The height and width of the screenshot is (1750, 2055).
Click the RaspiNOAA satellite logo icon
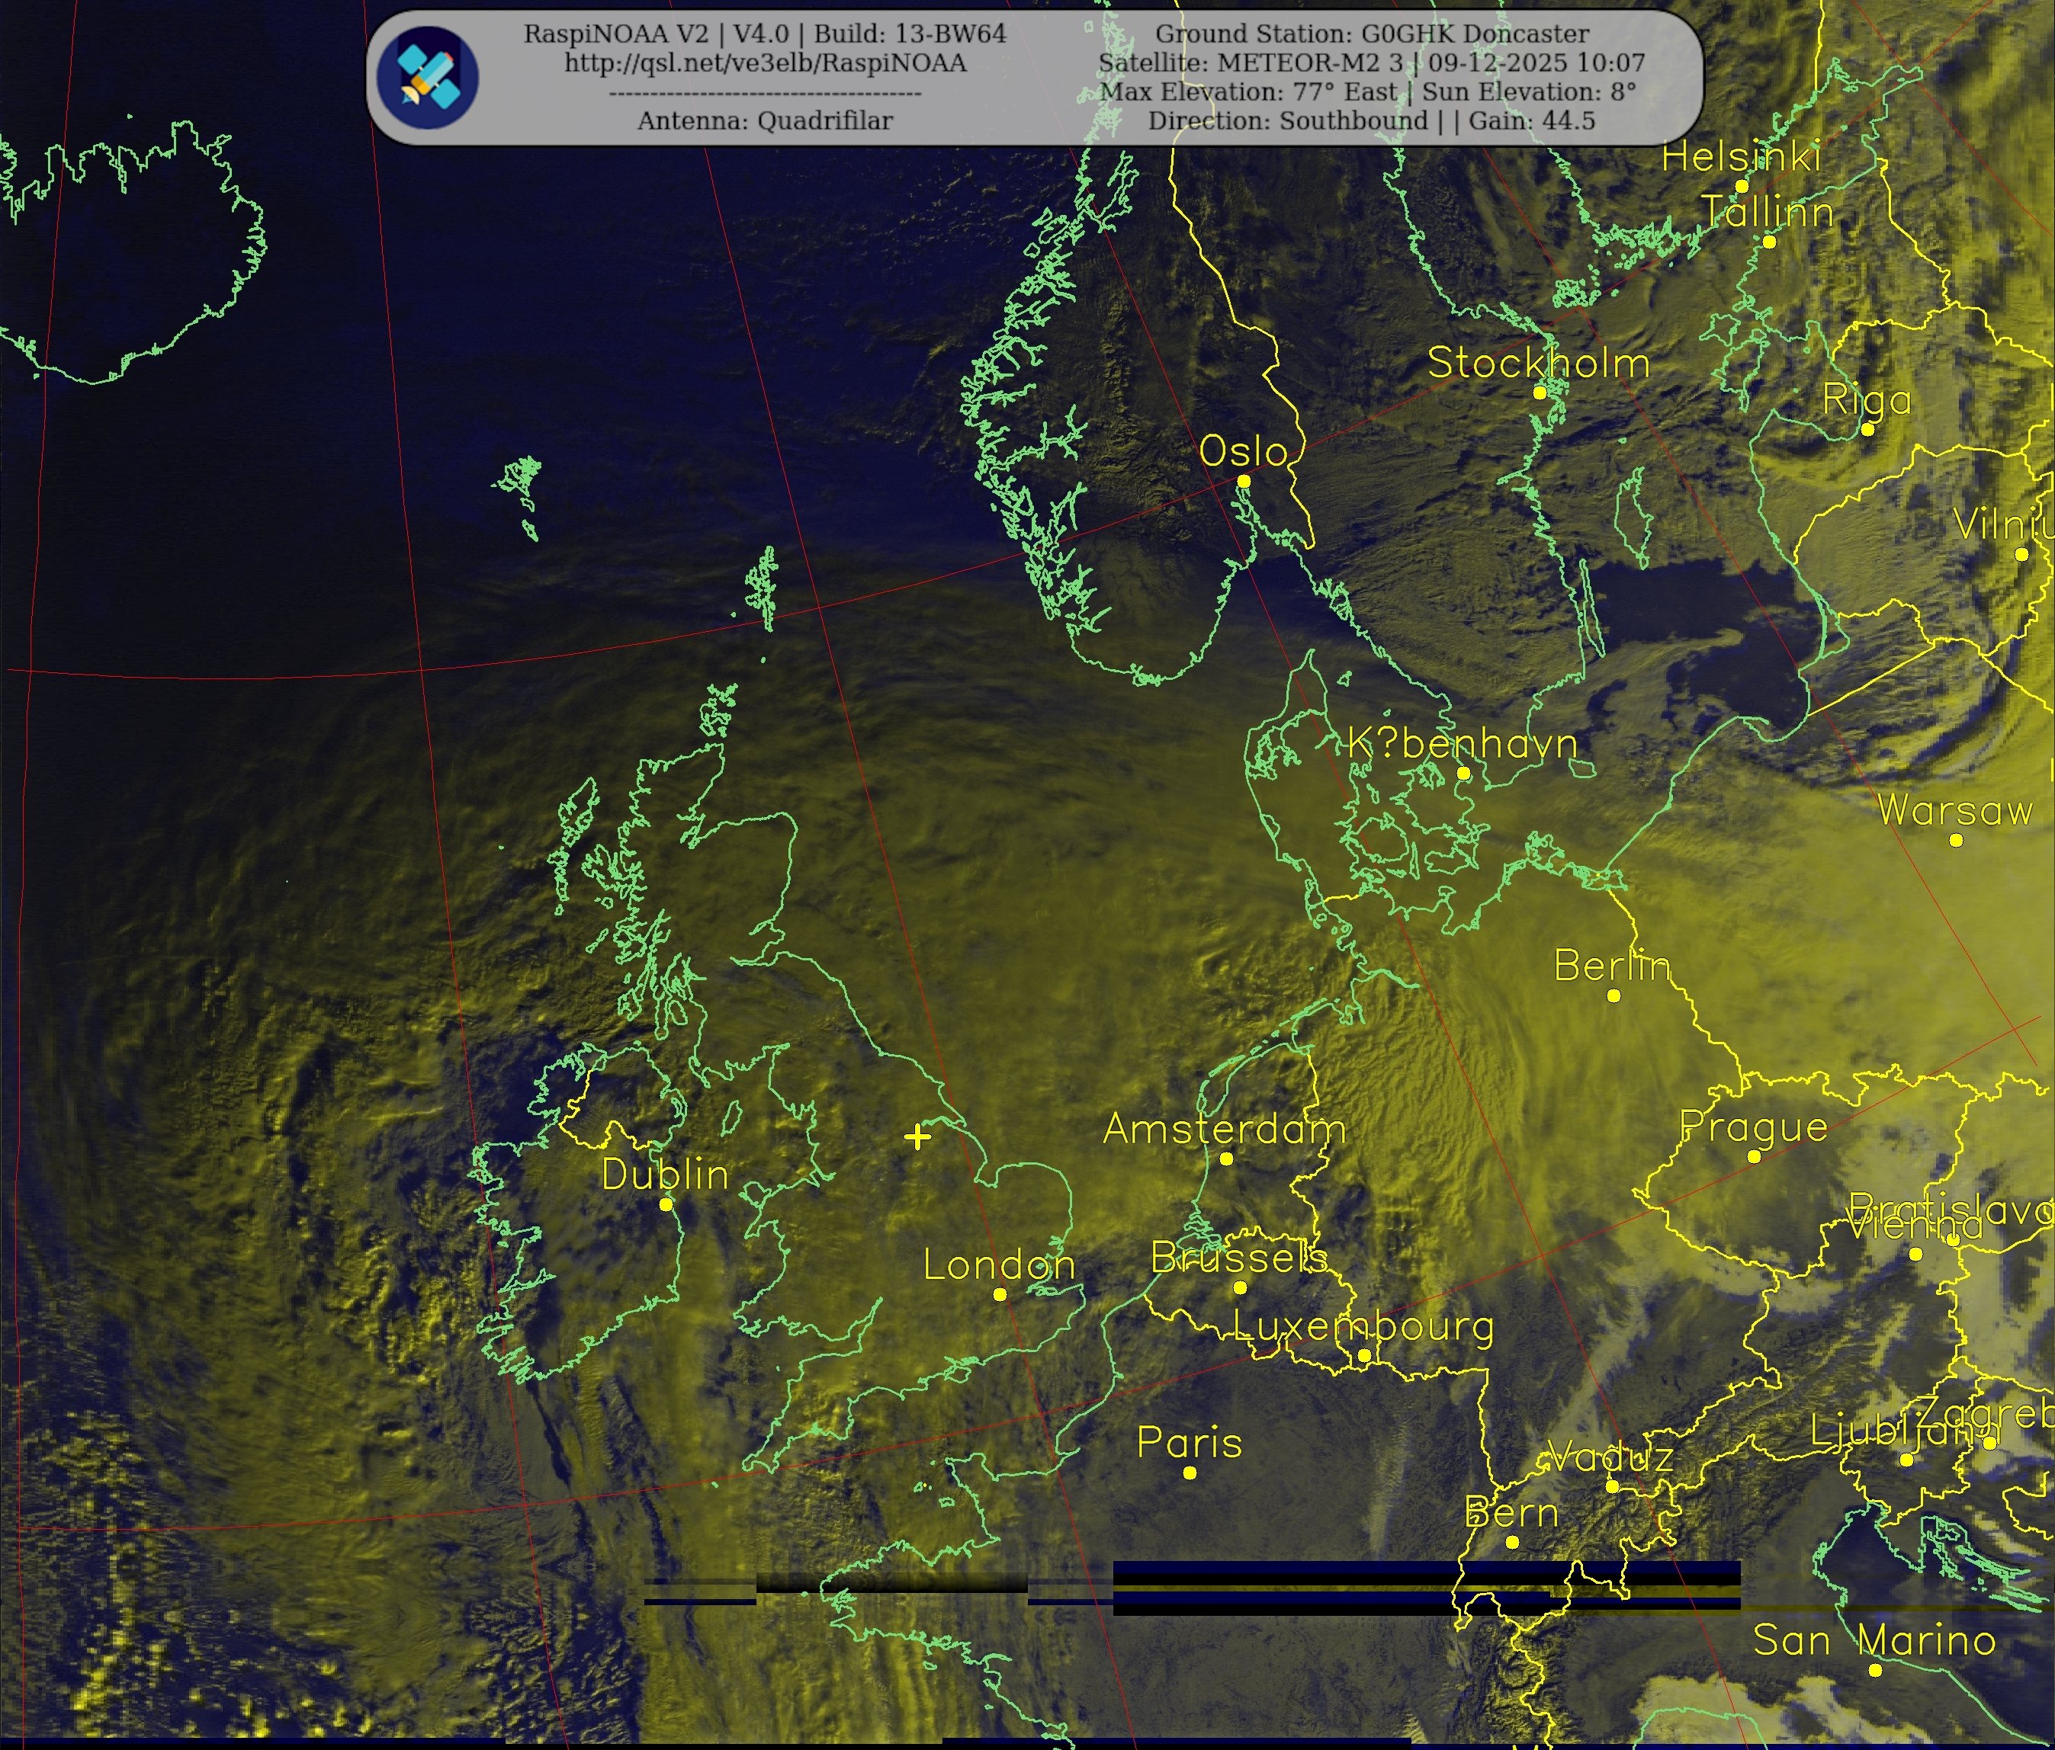(429, 79)
